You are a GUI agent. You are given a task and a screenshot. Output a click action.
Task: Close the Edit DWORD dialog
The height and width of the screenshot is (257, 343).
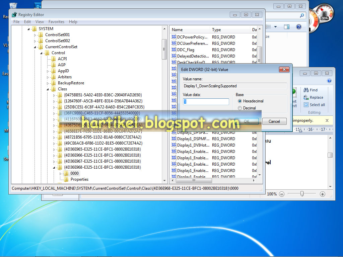284,69
